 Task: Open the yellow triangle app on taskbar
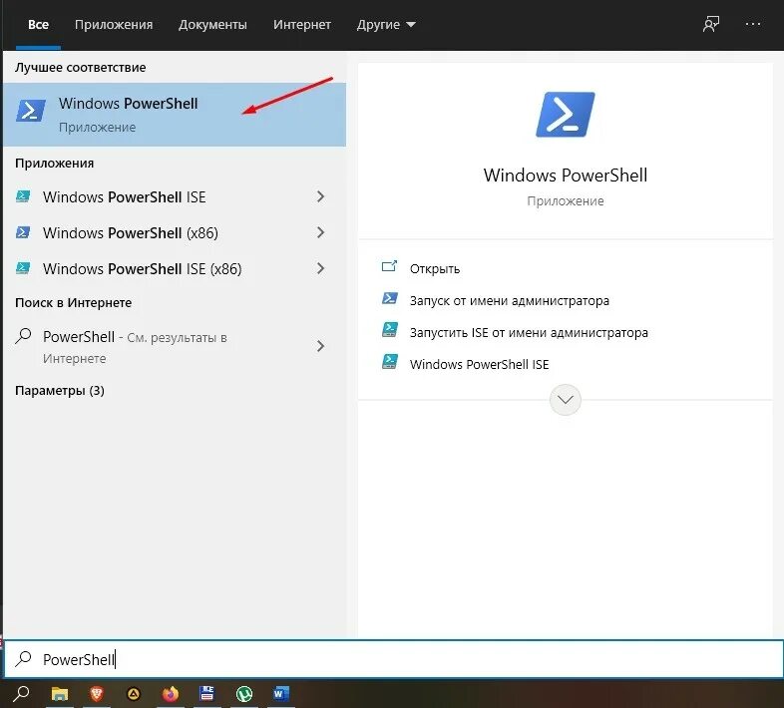click(134, 694)
